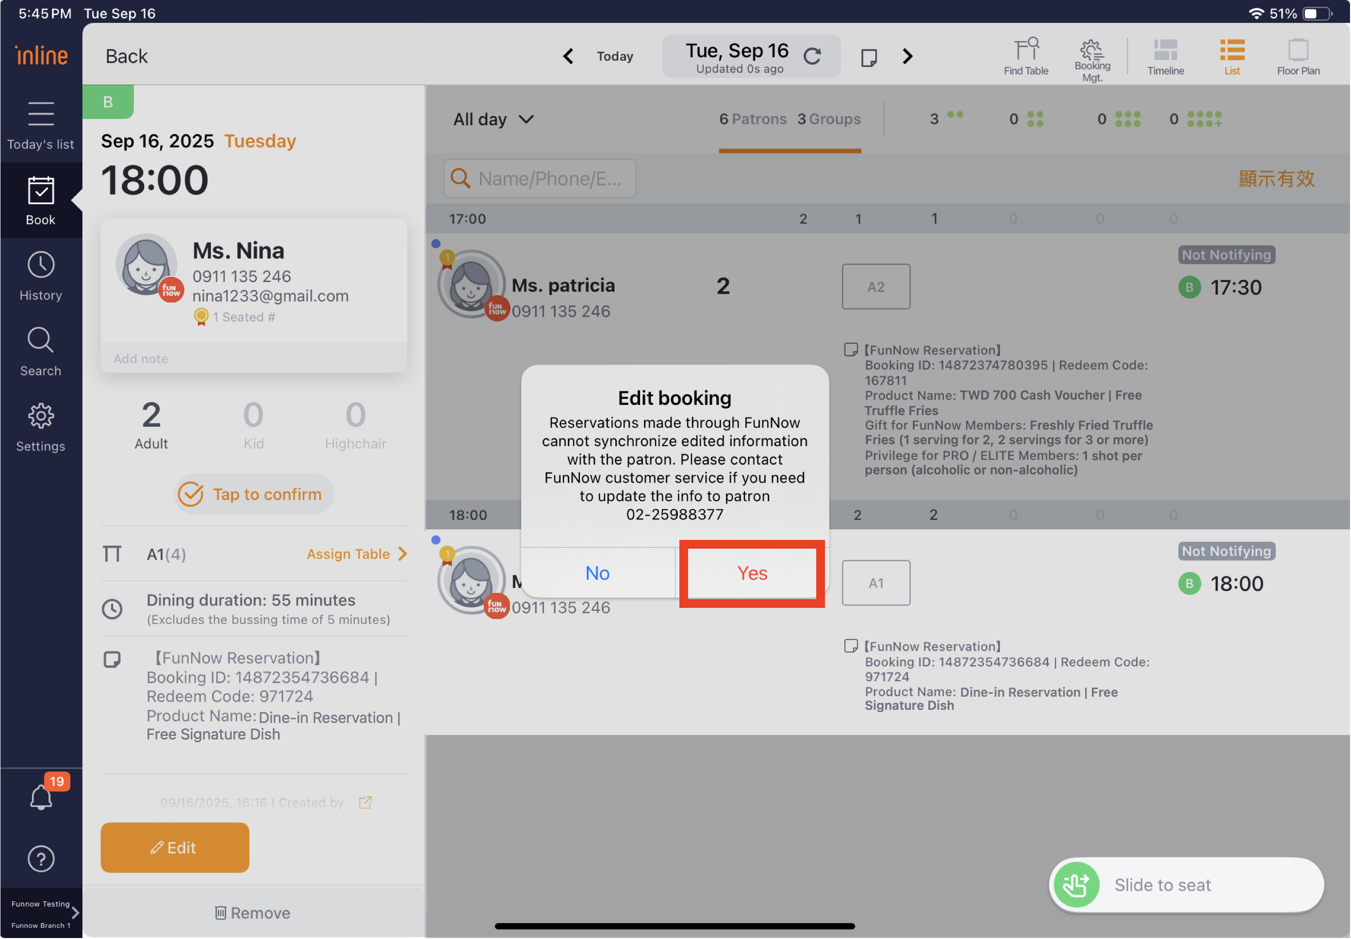The width and height of the screenshot is (1351, 939).
Task: Open notifications bell with 19 badge
Action: (41, 797)
